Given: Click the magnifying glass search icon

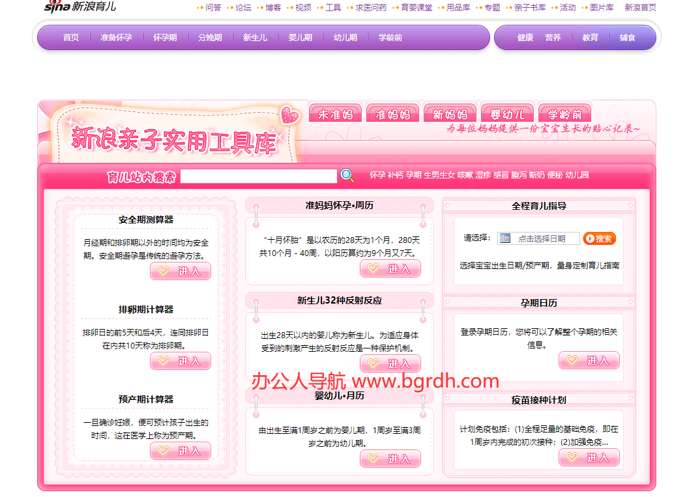Looking at the screenshot, I should tap(346, 176).
